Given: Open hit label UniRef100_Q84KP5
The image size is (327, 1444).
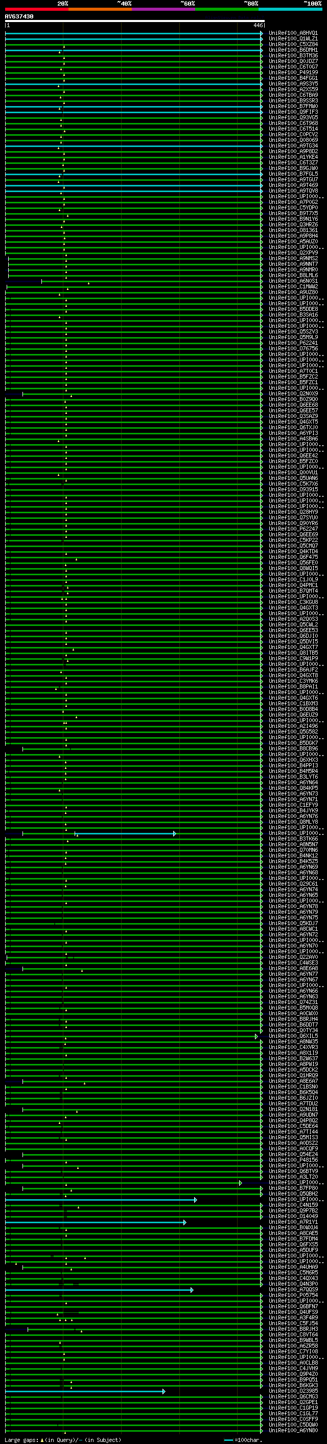Looking at the screenshot, I should [x=293, y=788].
